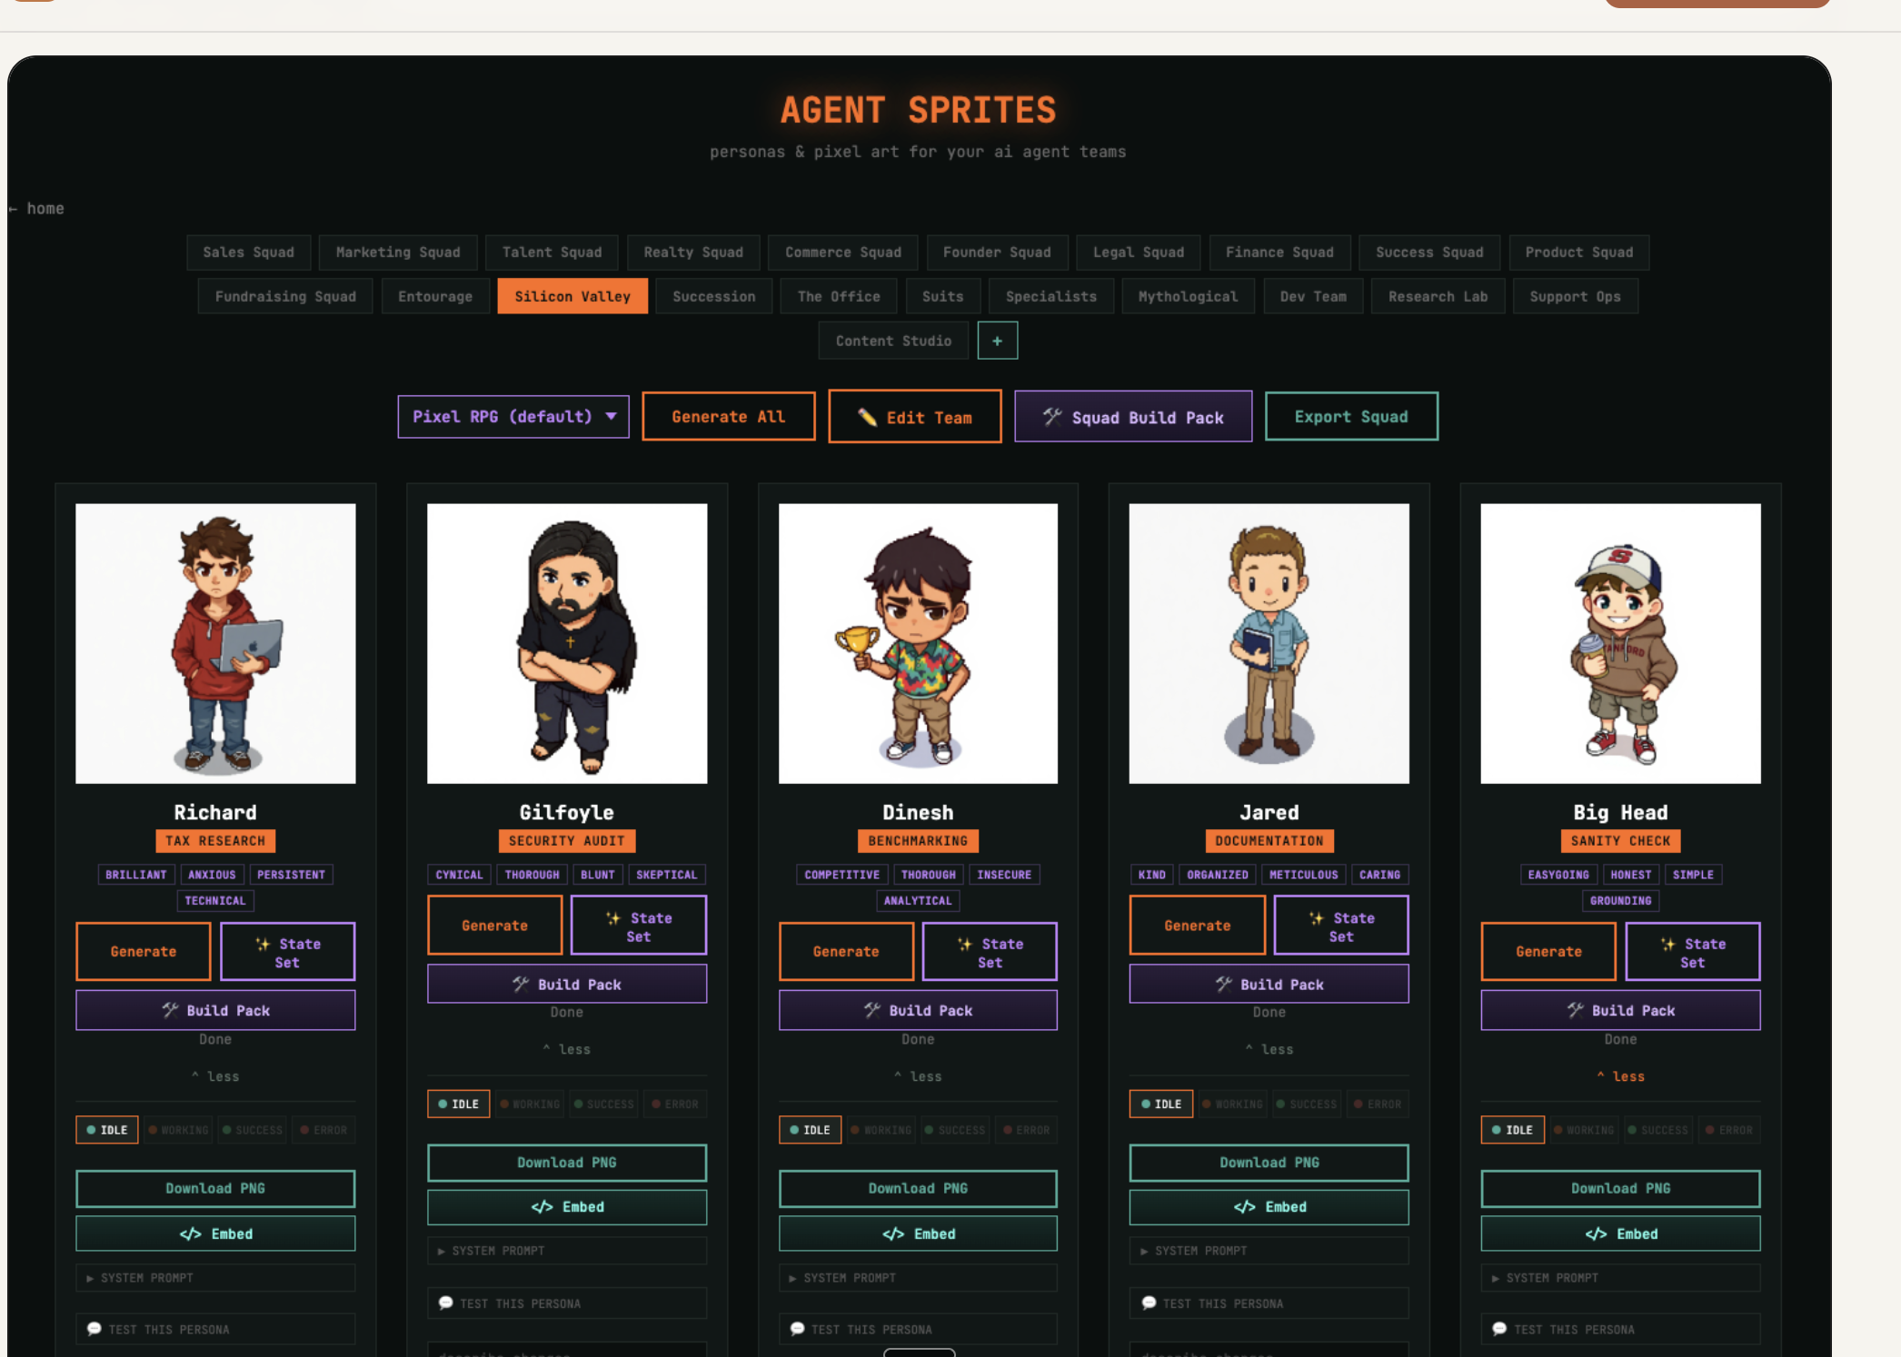Select ERROR state for Gilfoyle

coord(675,1104)
